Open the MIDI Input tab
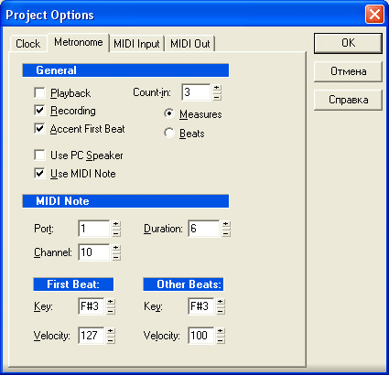 pyautogui.click(x=136, y=44)
